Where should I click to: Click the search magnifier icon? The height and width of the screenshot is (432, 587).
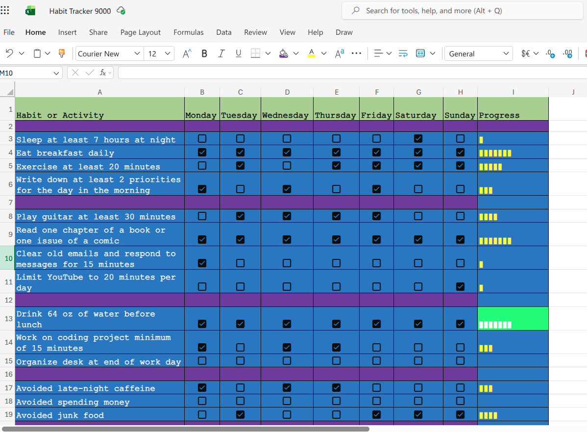356,10
